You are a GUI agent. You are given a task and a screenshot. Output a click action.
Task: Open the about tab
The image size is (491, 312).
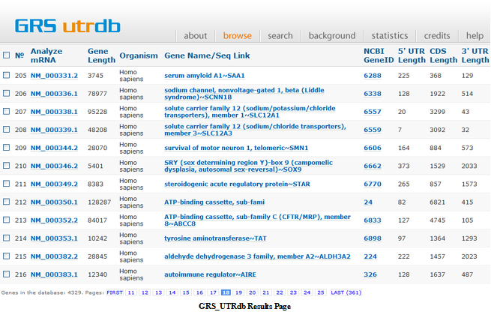pyautogui.click(x=195, y=35)
